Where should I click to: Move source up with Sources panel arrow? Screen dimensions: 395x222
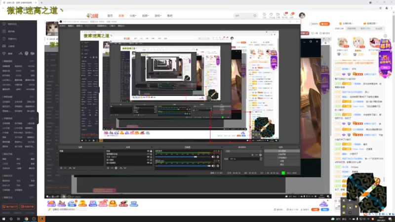coord(121,168)
